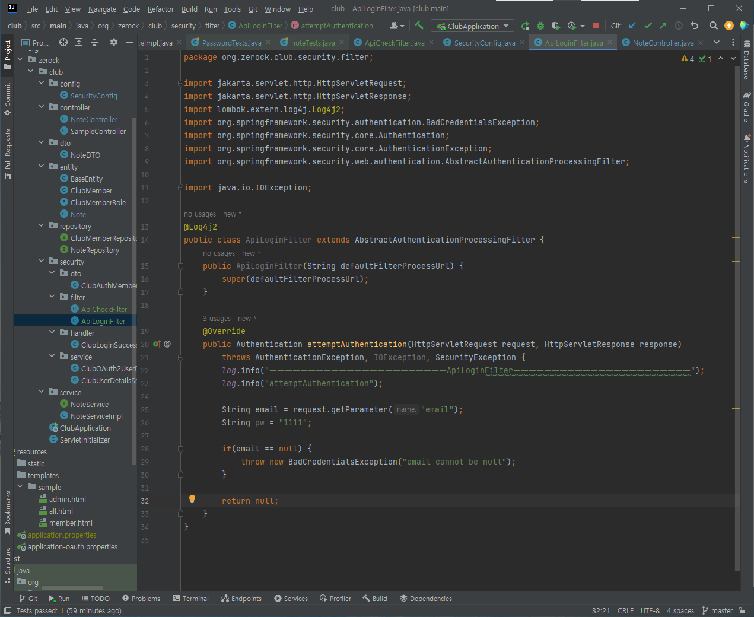Open the Terminal tool window button

click(191, 599)
